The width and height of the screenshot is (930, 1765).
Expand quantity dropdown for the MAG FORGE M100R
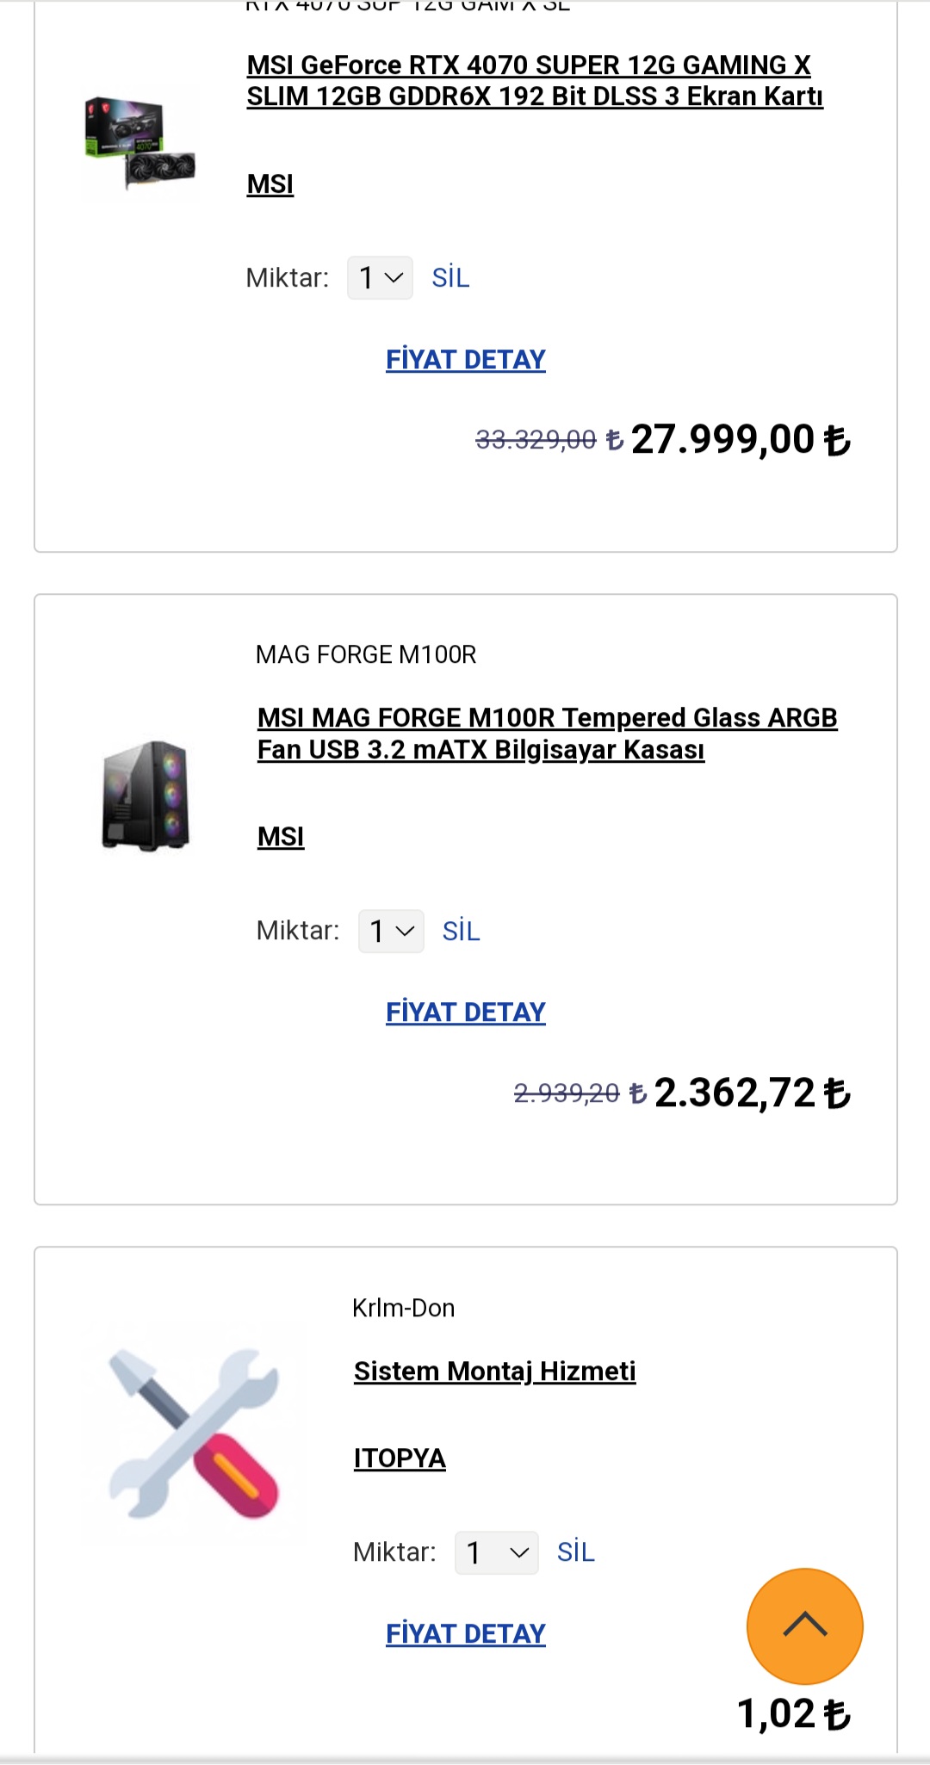(391, 931)
